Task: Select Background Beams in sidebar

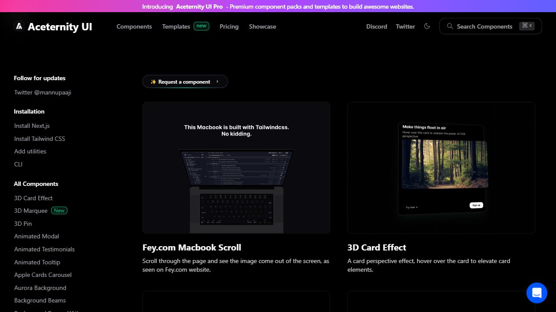Action: point(40,300)
